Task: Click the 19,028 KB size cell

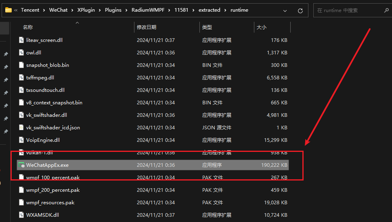Action: 275,202
